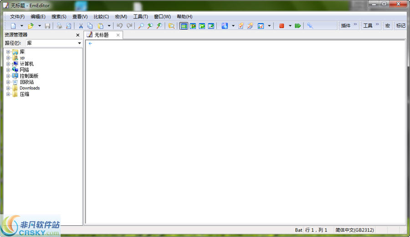Click the third magnifier search icon

159,26
